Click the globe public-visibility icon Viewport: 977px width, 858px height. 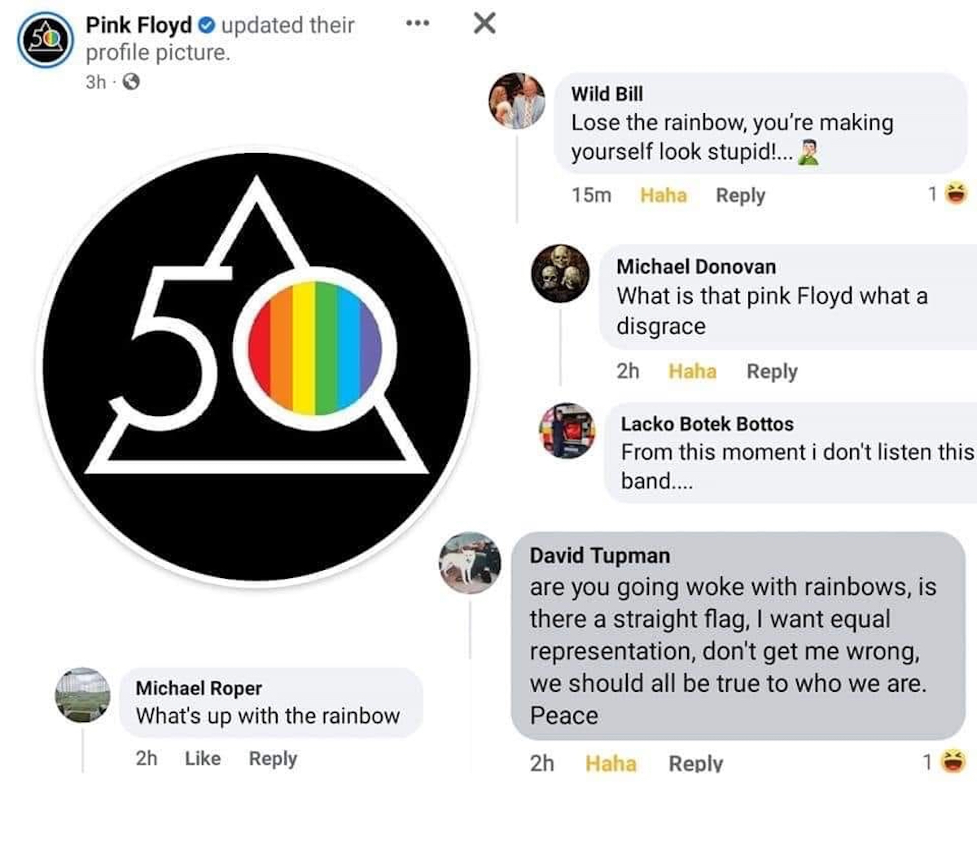(131, 81)
